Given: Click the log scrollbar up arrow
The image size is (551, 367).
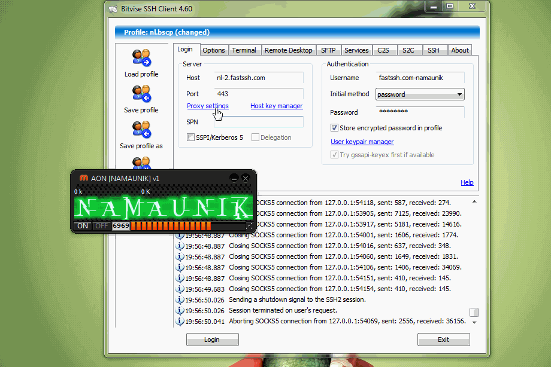Looking at the screenshot, I should tap(474, 202).
